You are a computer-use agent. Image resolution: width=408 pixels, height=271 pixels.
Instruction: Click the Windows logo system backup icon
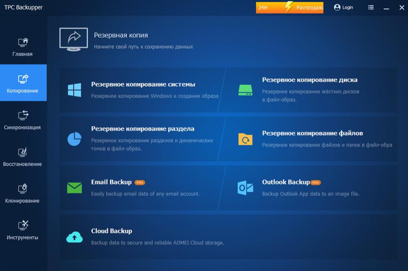pyautogui.click(x=74, y=90)
